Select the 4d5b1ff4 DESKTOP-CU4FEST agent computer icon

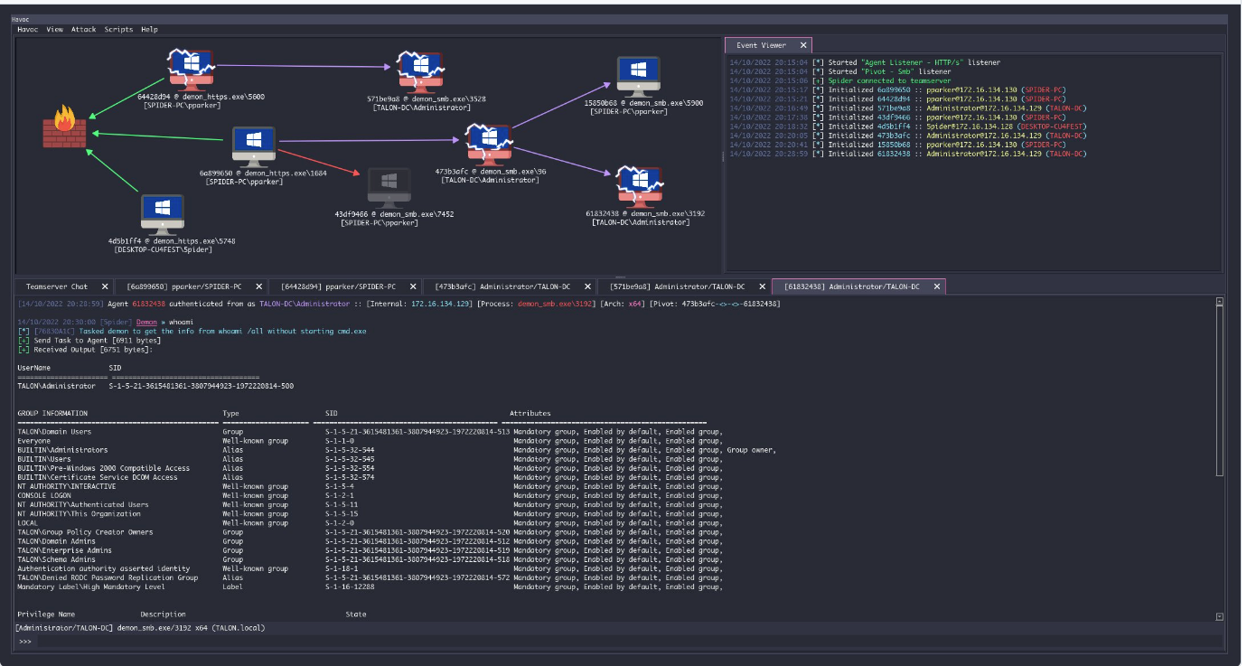click(x=164, y=213)
